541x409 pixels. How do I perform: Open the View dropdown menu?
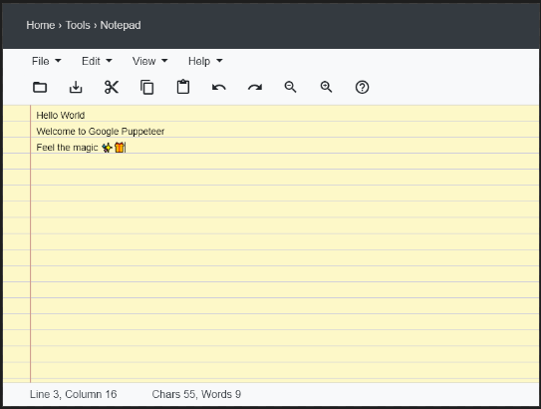[150, 61]
